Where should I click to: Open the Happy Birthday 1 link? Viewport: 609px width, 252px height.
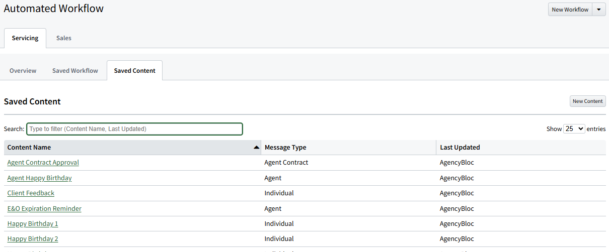(33, 224)
